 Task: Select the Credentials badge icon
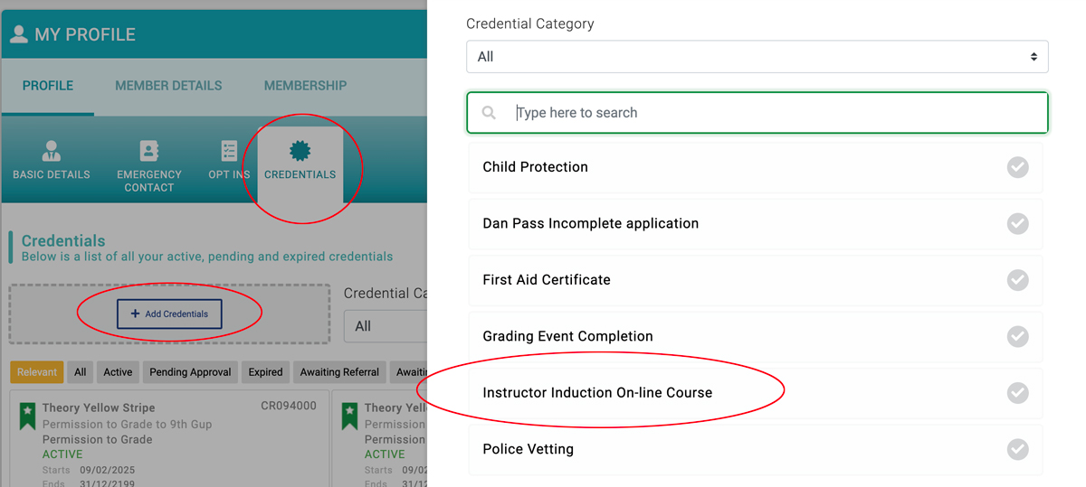tap(300, 151)
